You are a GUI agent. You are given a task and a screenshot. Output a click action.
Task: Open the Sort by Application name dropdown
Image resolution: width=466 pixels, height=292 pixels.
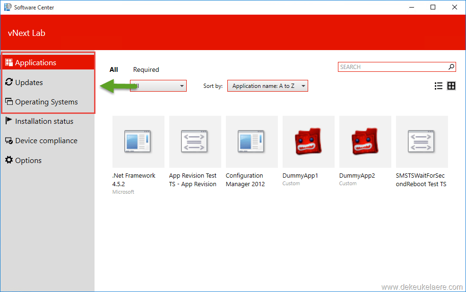268,86
